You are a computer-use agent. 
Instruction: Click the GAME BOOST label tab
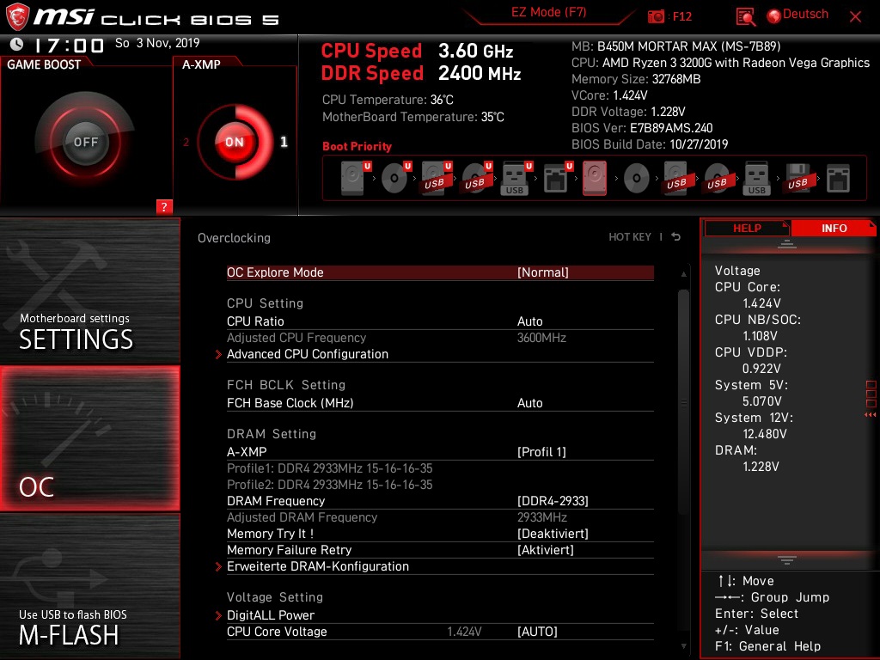pyautogui.click(x=44, y=64)
